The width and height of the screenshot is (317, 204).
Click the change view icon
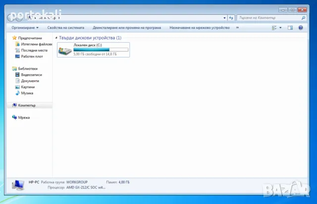(274, 28)
